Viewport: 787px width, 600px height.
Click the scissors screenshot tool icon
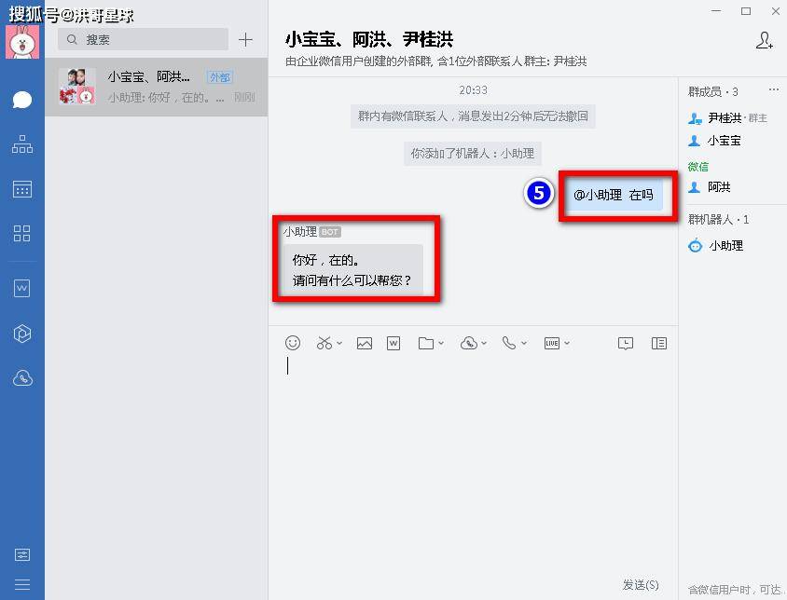coord(324,343)
